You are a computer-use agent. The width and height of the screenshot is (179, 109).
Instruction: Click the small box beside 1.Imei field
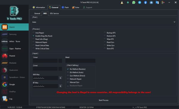coord(60,61)
